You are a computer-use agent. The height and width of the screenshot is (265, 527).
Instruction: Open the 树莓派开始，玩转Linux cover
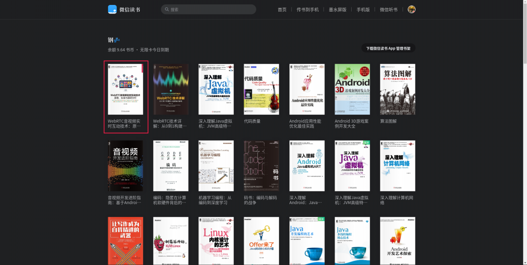point(171,241)
